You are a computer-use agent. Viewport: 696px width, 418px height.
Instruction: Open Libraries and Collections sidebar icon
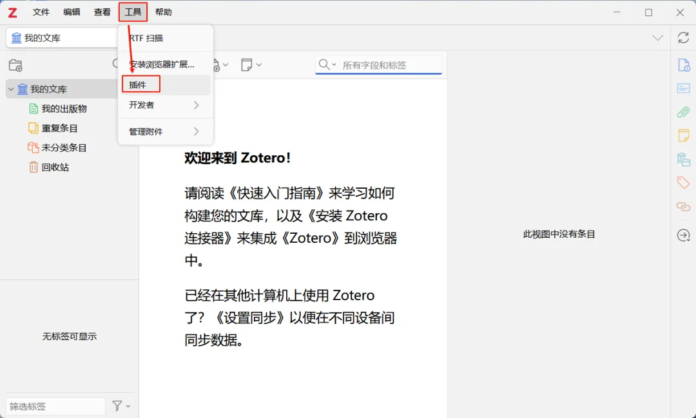click(684, 159)
